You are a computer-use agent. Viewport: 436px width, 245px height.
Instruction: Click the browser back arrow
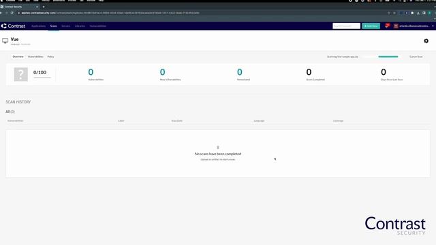click(x=1, y=13)
